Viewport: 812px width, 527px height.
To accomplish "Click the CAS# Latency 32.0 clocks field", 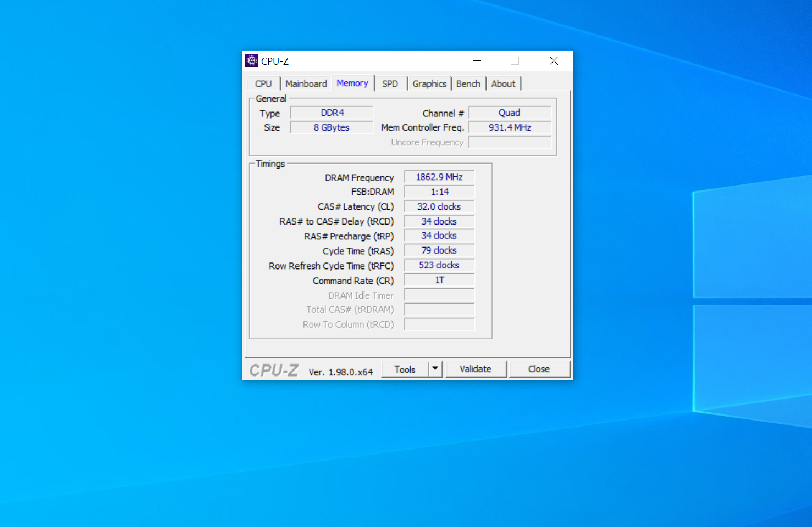I will point(439,207).
